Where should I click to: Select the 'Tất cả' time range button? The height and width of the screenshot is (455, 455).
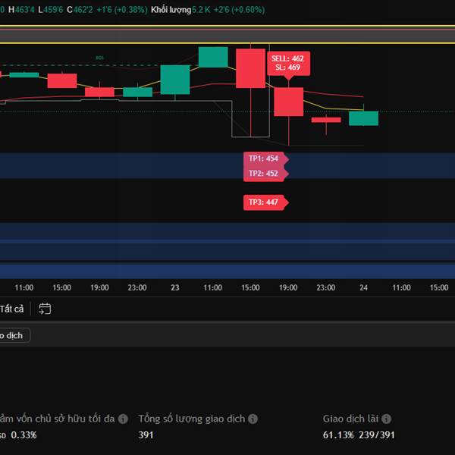coord(11,309)
